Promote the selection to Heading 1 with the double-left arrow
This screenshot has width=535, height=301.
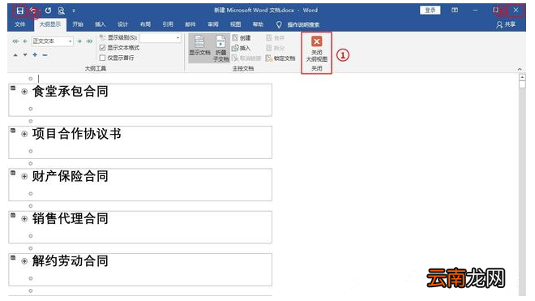(x=15, y=41)
